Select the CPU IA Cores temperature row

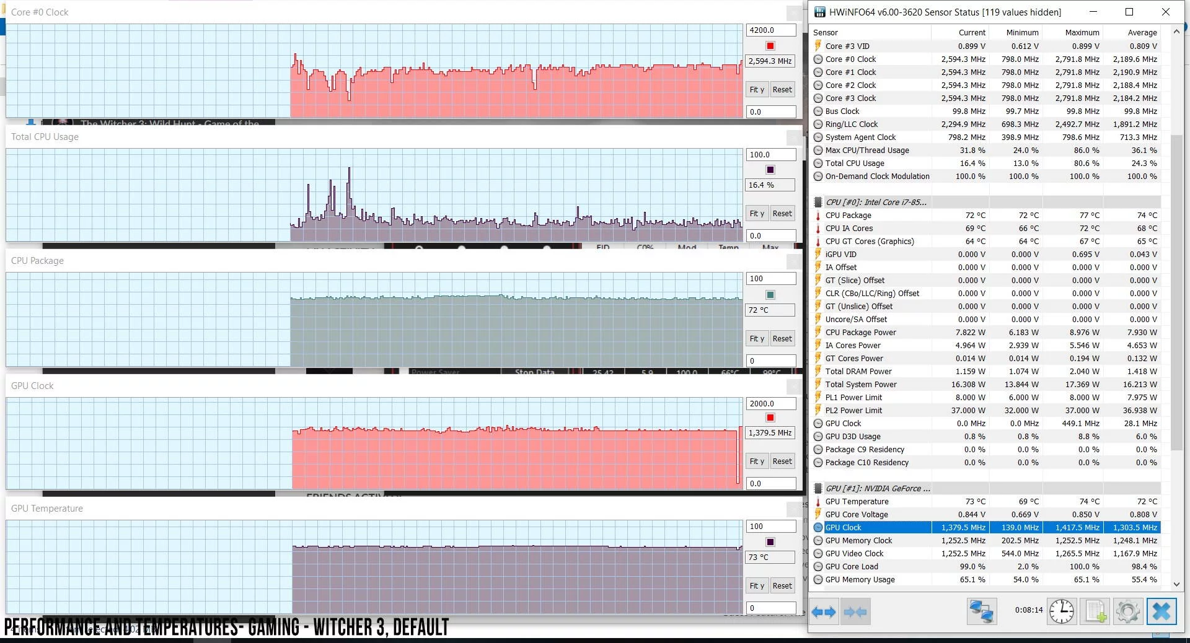(985, 228)
